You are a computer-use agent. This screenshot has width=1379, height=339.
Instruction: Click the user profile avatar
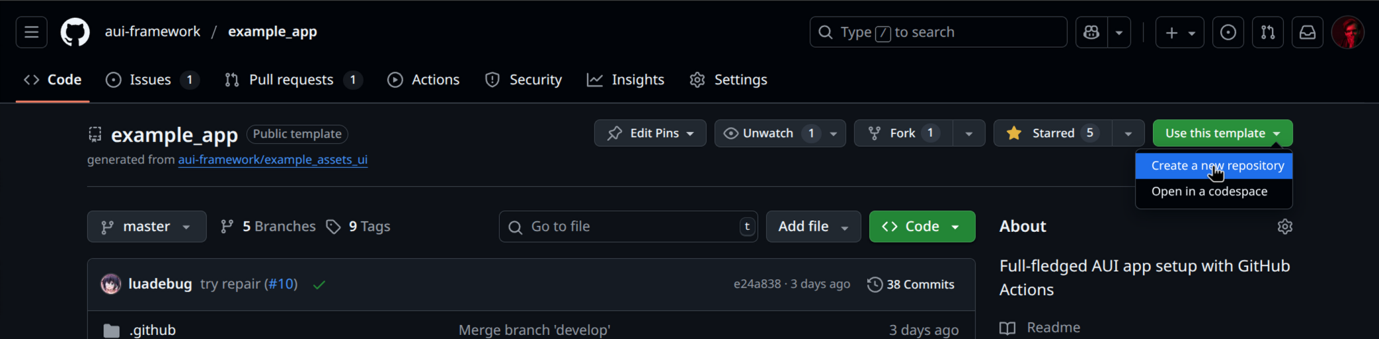[x=1347, y=32]
